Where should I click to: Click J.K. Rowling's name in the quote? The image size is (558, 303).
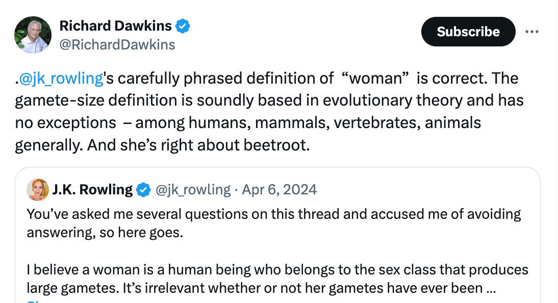(x=92, y=189)
